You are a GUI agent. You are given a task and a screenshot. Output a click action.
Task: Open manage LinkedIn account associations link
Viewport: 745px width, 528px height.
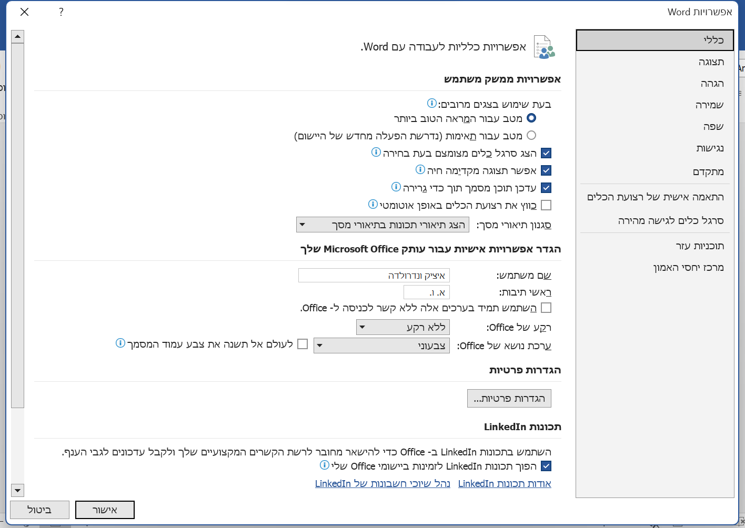[x=382, y=483]
